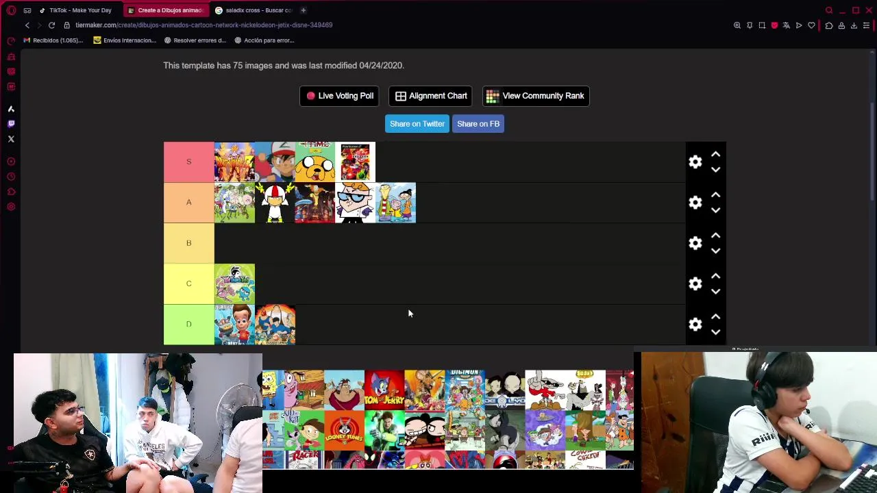
Task: Open the browser downloads icon
Action: pos(854,25)
